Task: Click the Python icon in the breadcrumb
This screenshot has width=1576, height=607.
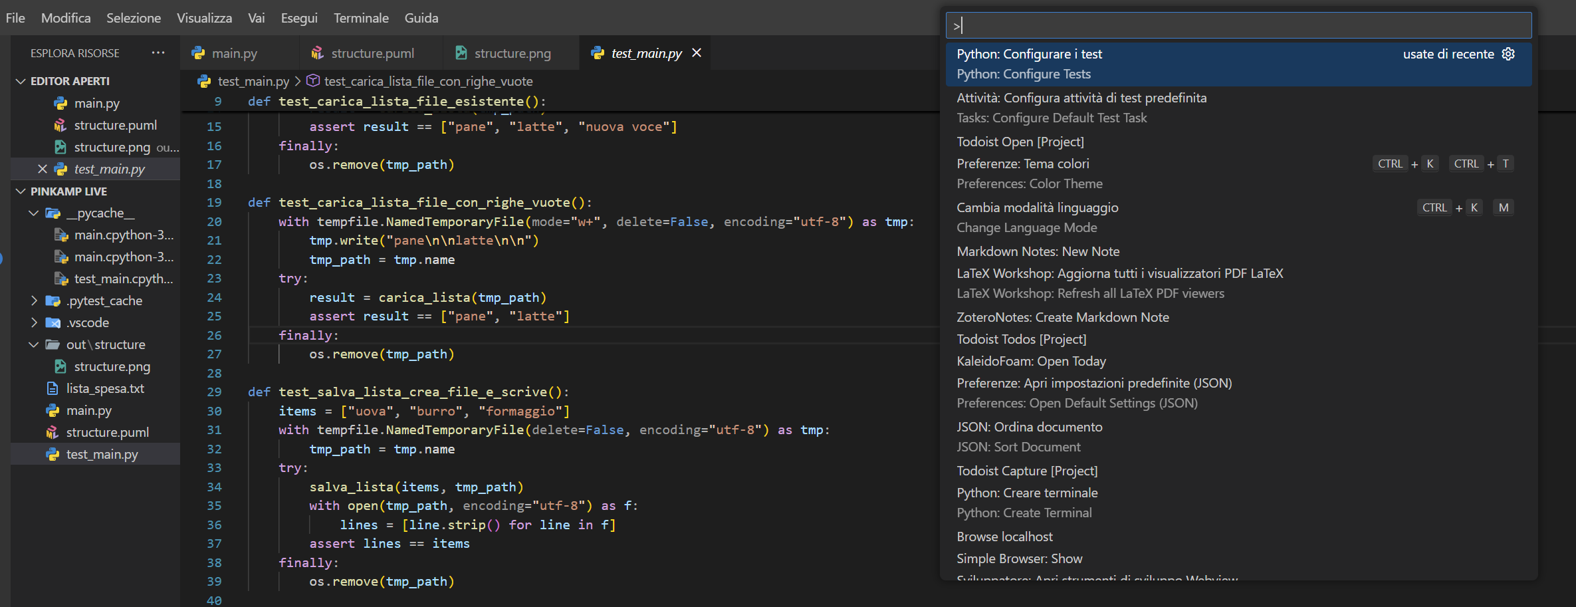Action: (204, 81)
